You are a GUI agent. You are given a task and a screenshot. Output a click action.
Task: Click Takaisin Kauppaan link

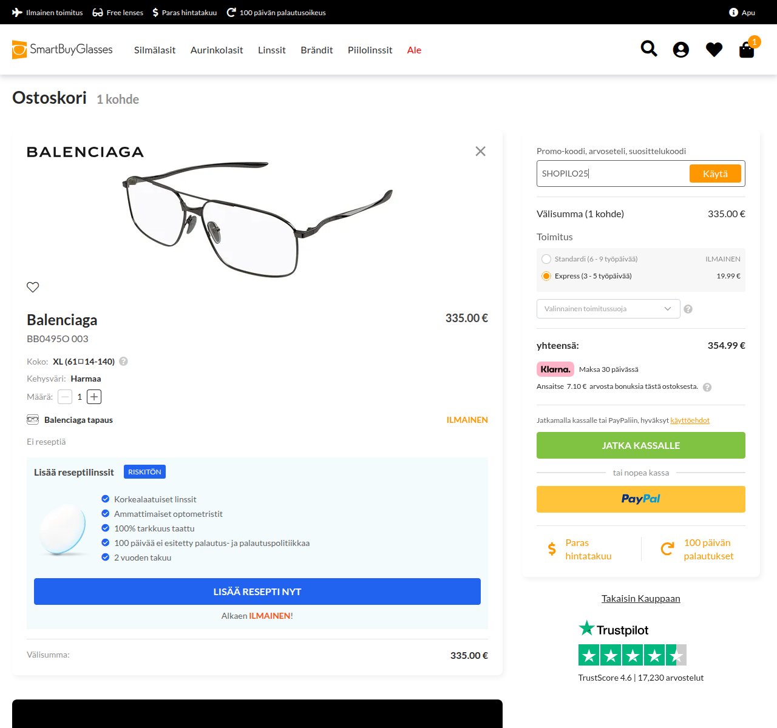(640, 598)
